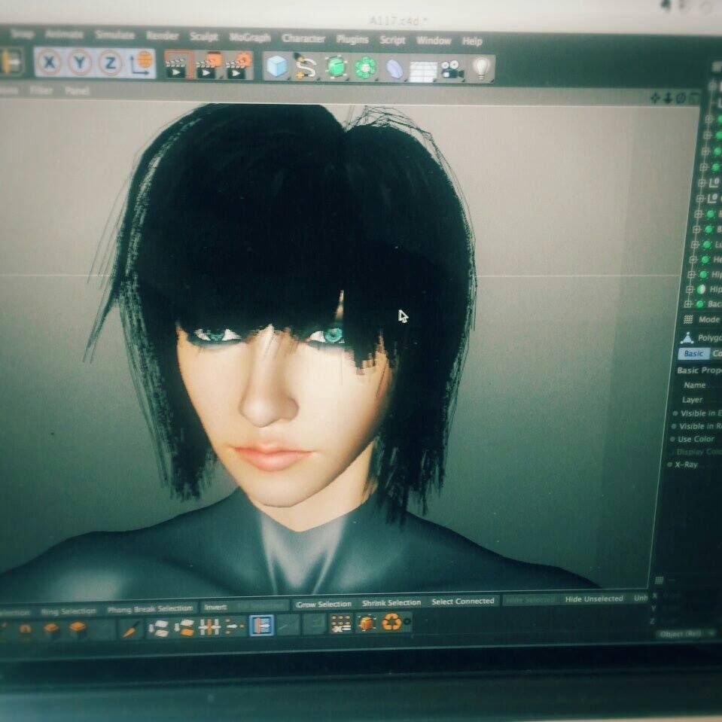Open the MoGraph menu

pyautogui.click(x=249, y=38)
